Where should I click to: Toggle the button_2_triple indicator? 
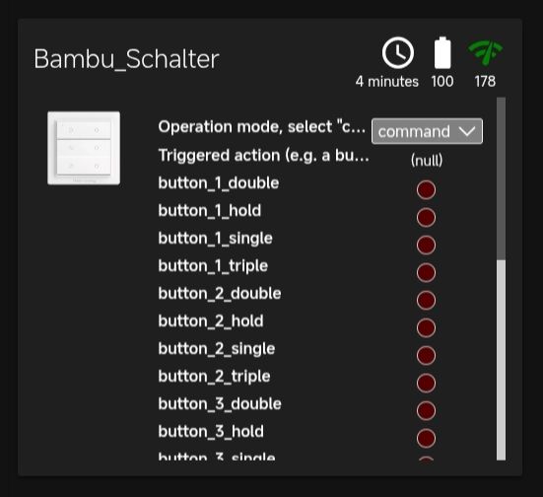point(426,384)
